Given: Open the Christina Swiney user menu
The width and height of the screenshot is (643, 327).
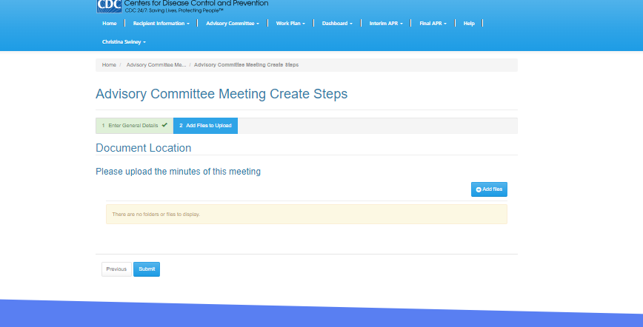Looking at the screenshot, I should coord(124,42).
